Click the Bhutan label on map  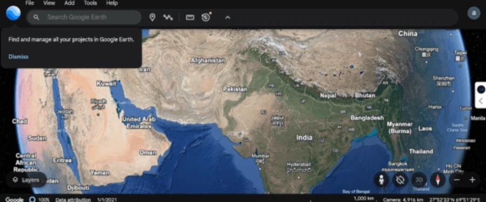(x=365, y=96)
